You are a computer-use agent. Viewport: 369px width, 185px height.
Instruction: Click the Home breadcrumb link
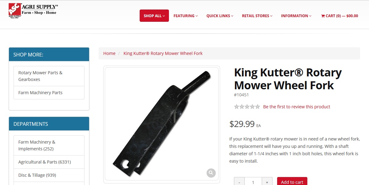click(109, 53)
